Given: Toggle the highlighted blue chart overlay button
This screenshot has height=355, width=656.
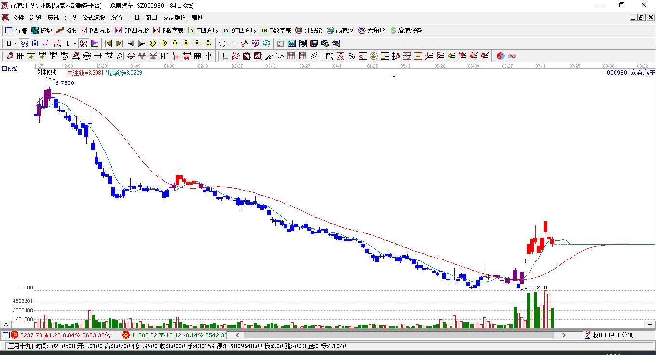Looking at the screenshot, I should coord(24,43).
